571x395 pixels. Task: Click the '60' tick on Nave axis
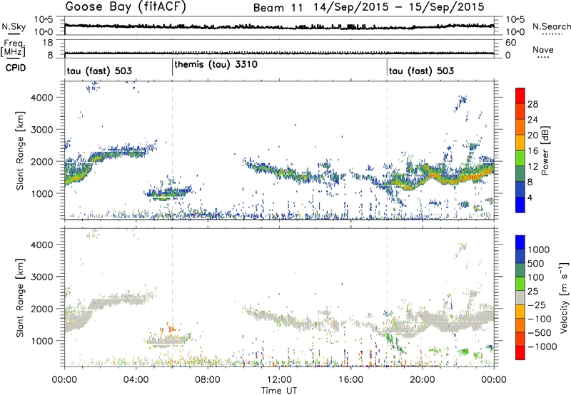click(510, 43)
